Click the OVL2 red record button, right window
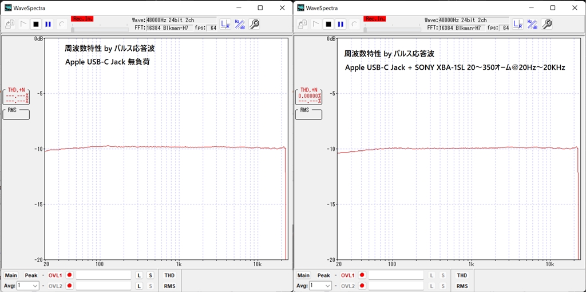 click(362, 286)
